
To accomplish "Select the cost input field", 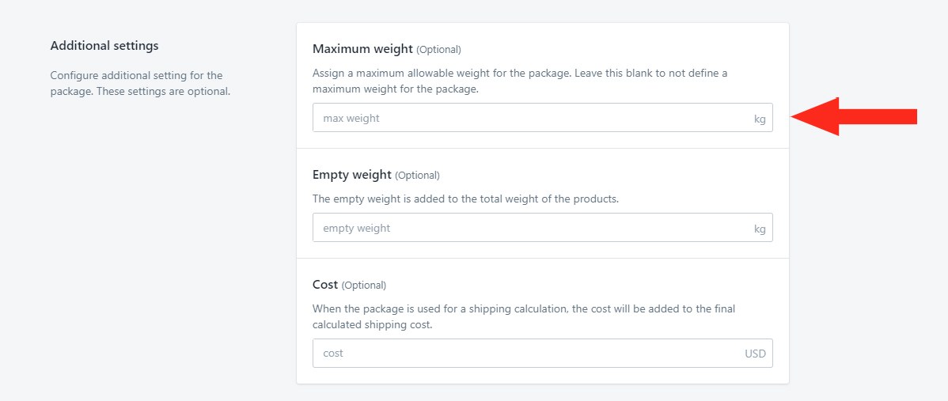I will pyautogui.click(x=542, y=354).
